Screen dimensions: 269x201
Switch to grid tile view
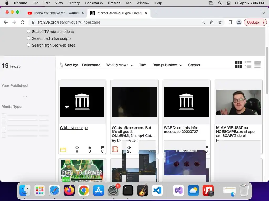[239, 64]
